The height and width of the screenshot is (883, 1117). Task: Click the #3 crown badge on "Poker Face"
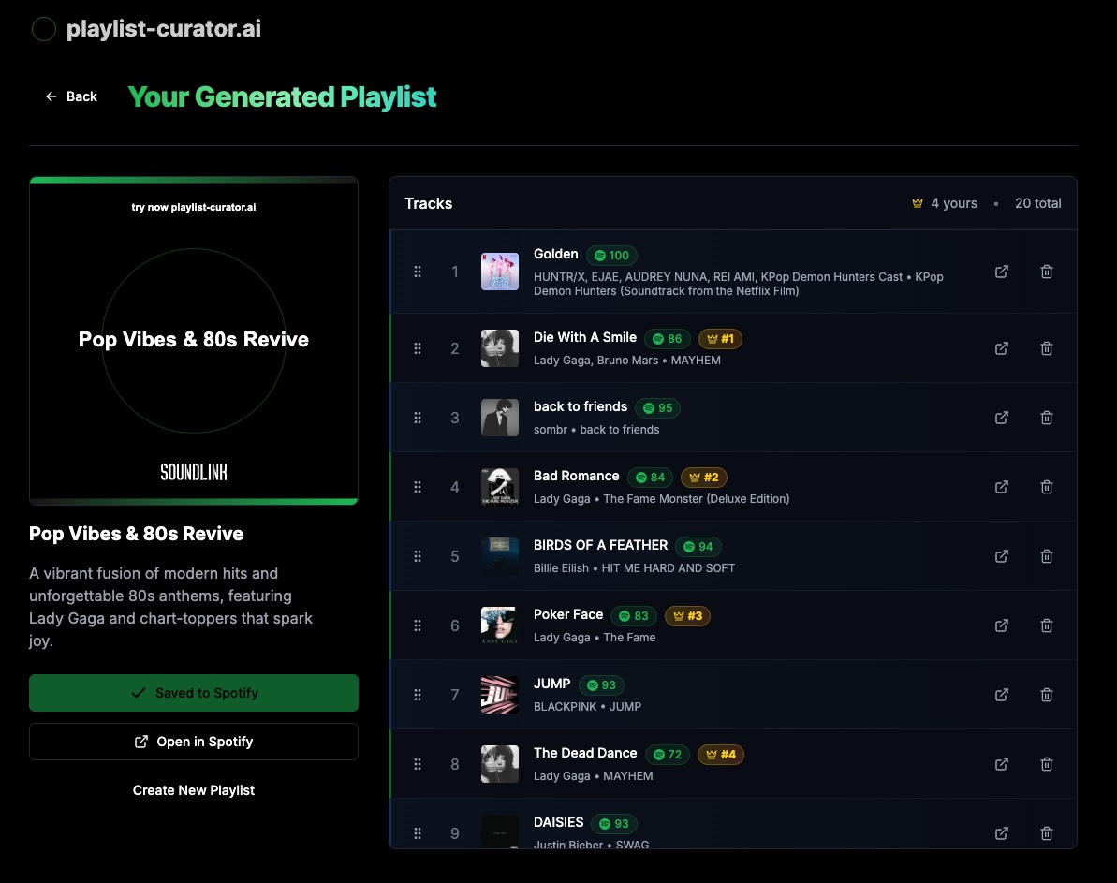point(687,615)
